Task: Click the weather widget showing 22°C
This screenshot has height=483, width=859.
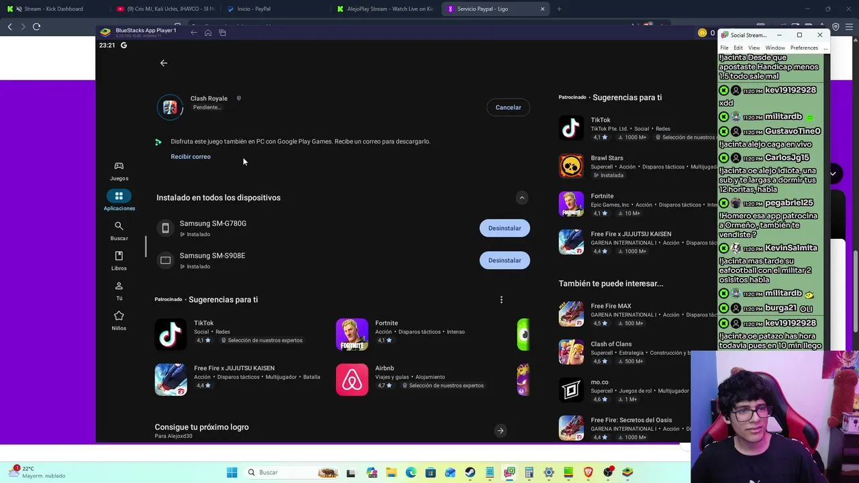Action: coord(37,472)
